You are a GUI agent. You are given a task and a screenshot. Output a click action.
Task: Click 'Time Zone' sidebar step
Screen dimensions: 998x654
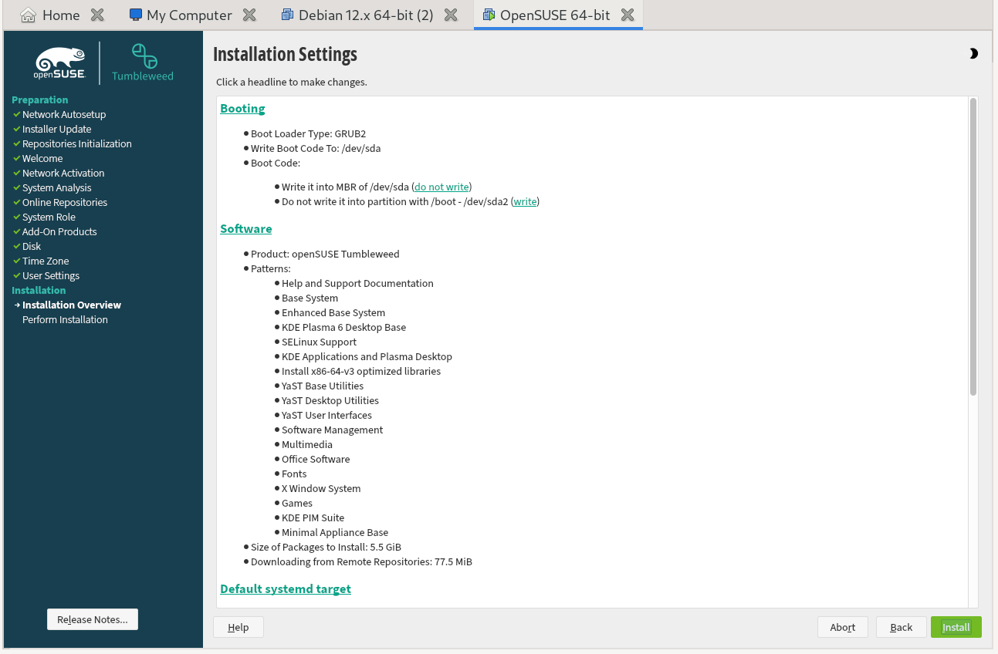[x=46, y=261]
